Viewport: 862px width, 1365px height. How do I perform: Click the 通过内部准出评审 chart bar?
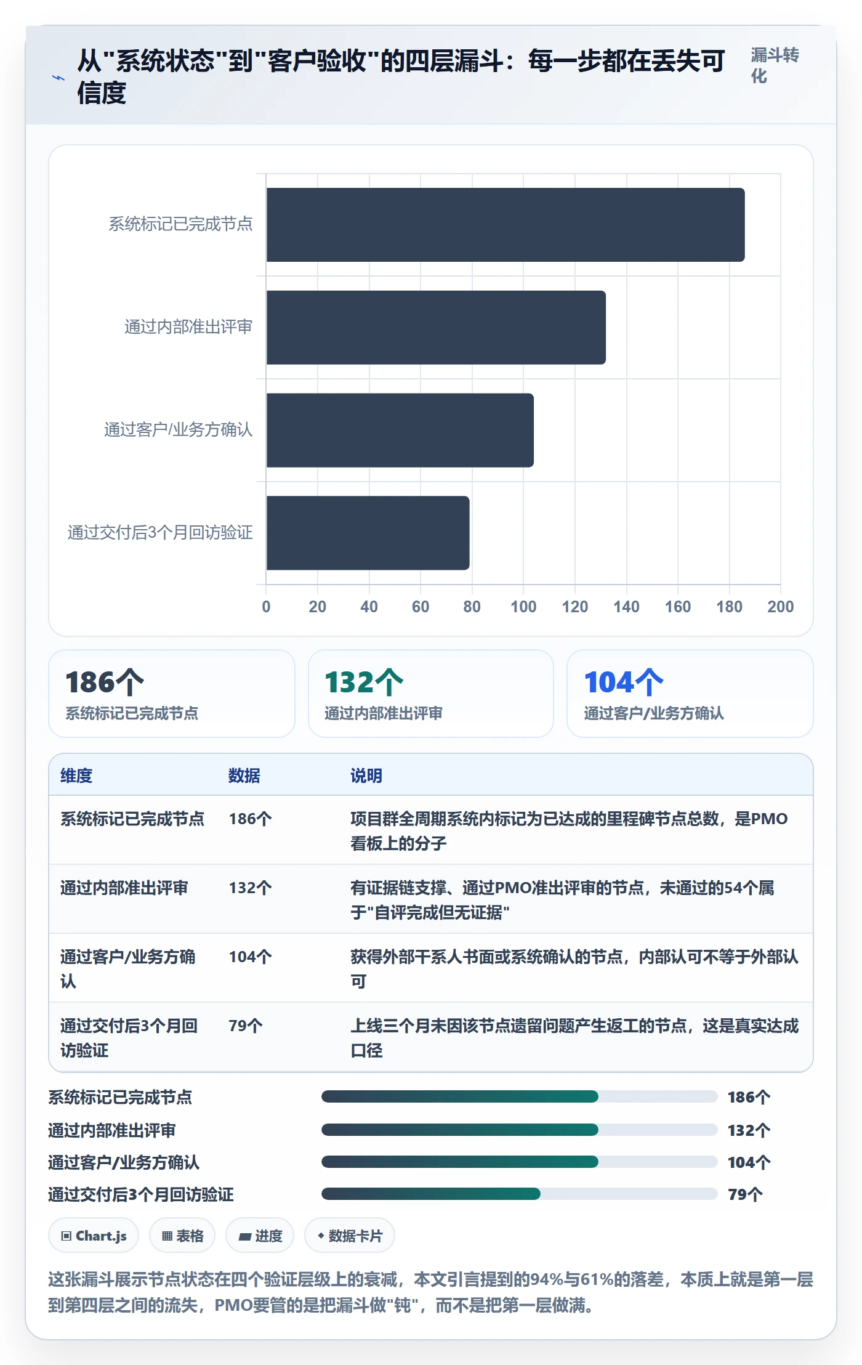(436, 328)
